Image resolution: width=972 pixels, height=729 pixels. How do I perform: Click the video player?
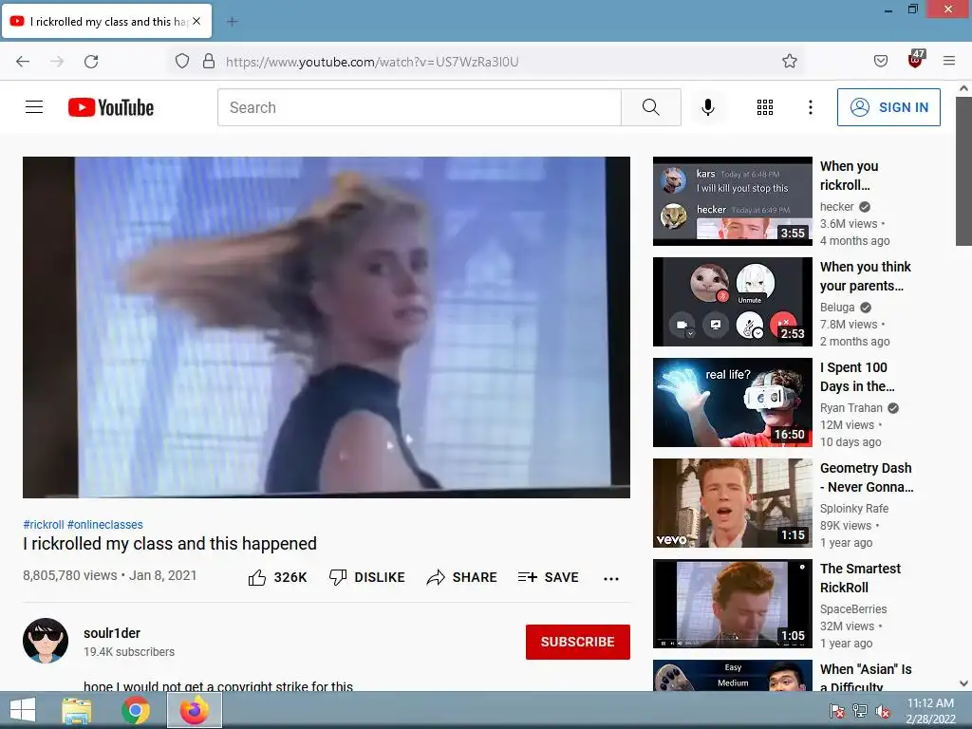coord(327,327)
